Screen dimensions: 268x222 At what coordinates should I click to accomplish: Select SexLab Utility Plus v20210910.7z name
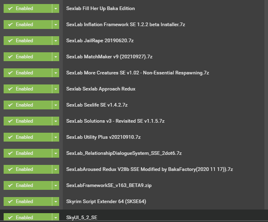[103, 137]
